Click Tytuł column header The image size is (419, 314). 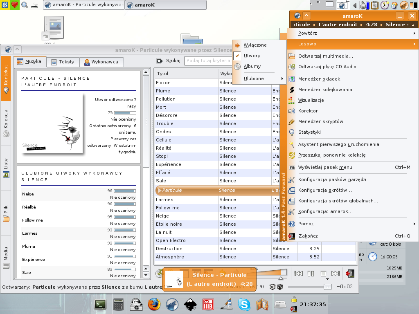click(186, 74)
